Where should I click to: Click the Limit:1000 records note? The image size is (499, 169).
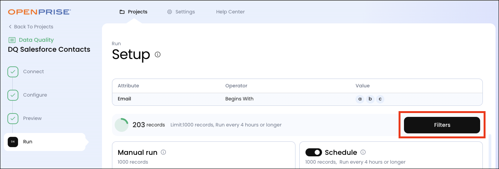[226, 125]
